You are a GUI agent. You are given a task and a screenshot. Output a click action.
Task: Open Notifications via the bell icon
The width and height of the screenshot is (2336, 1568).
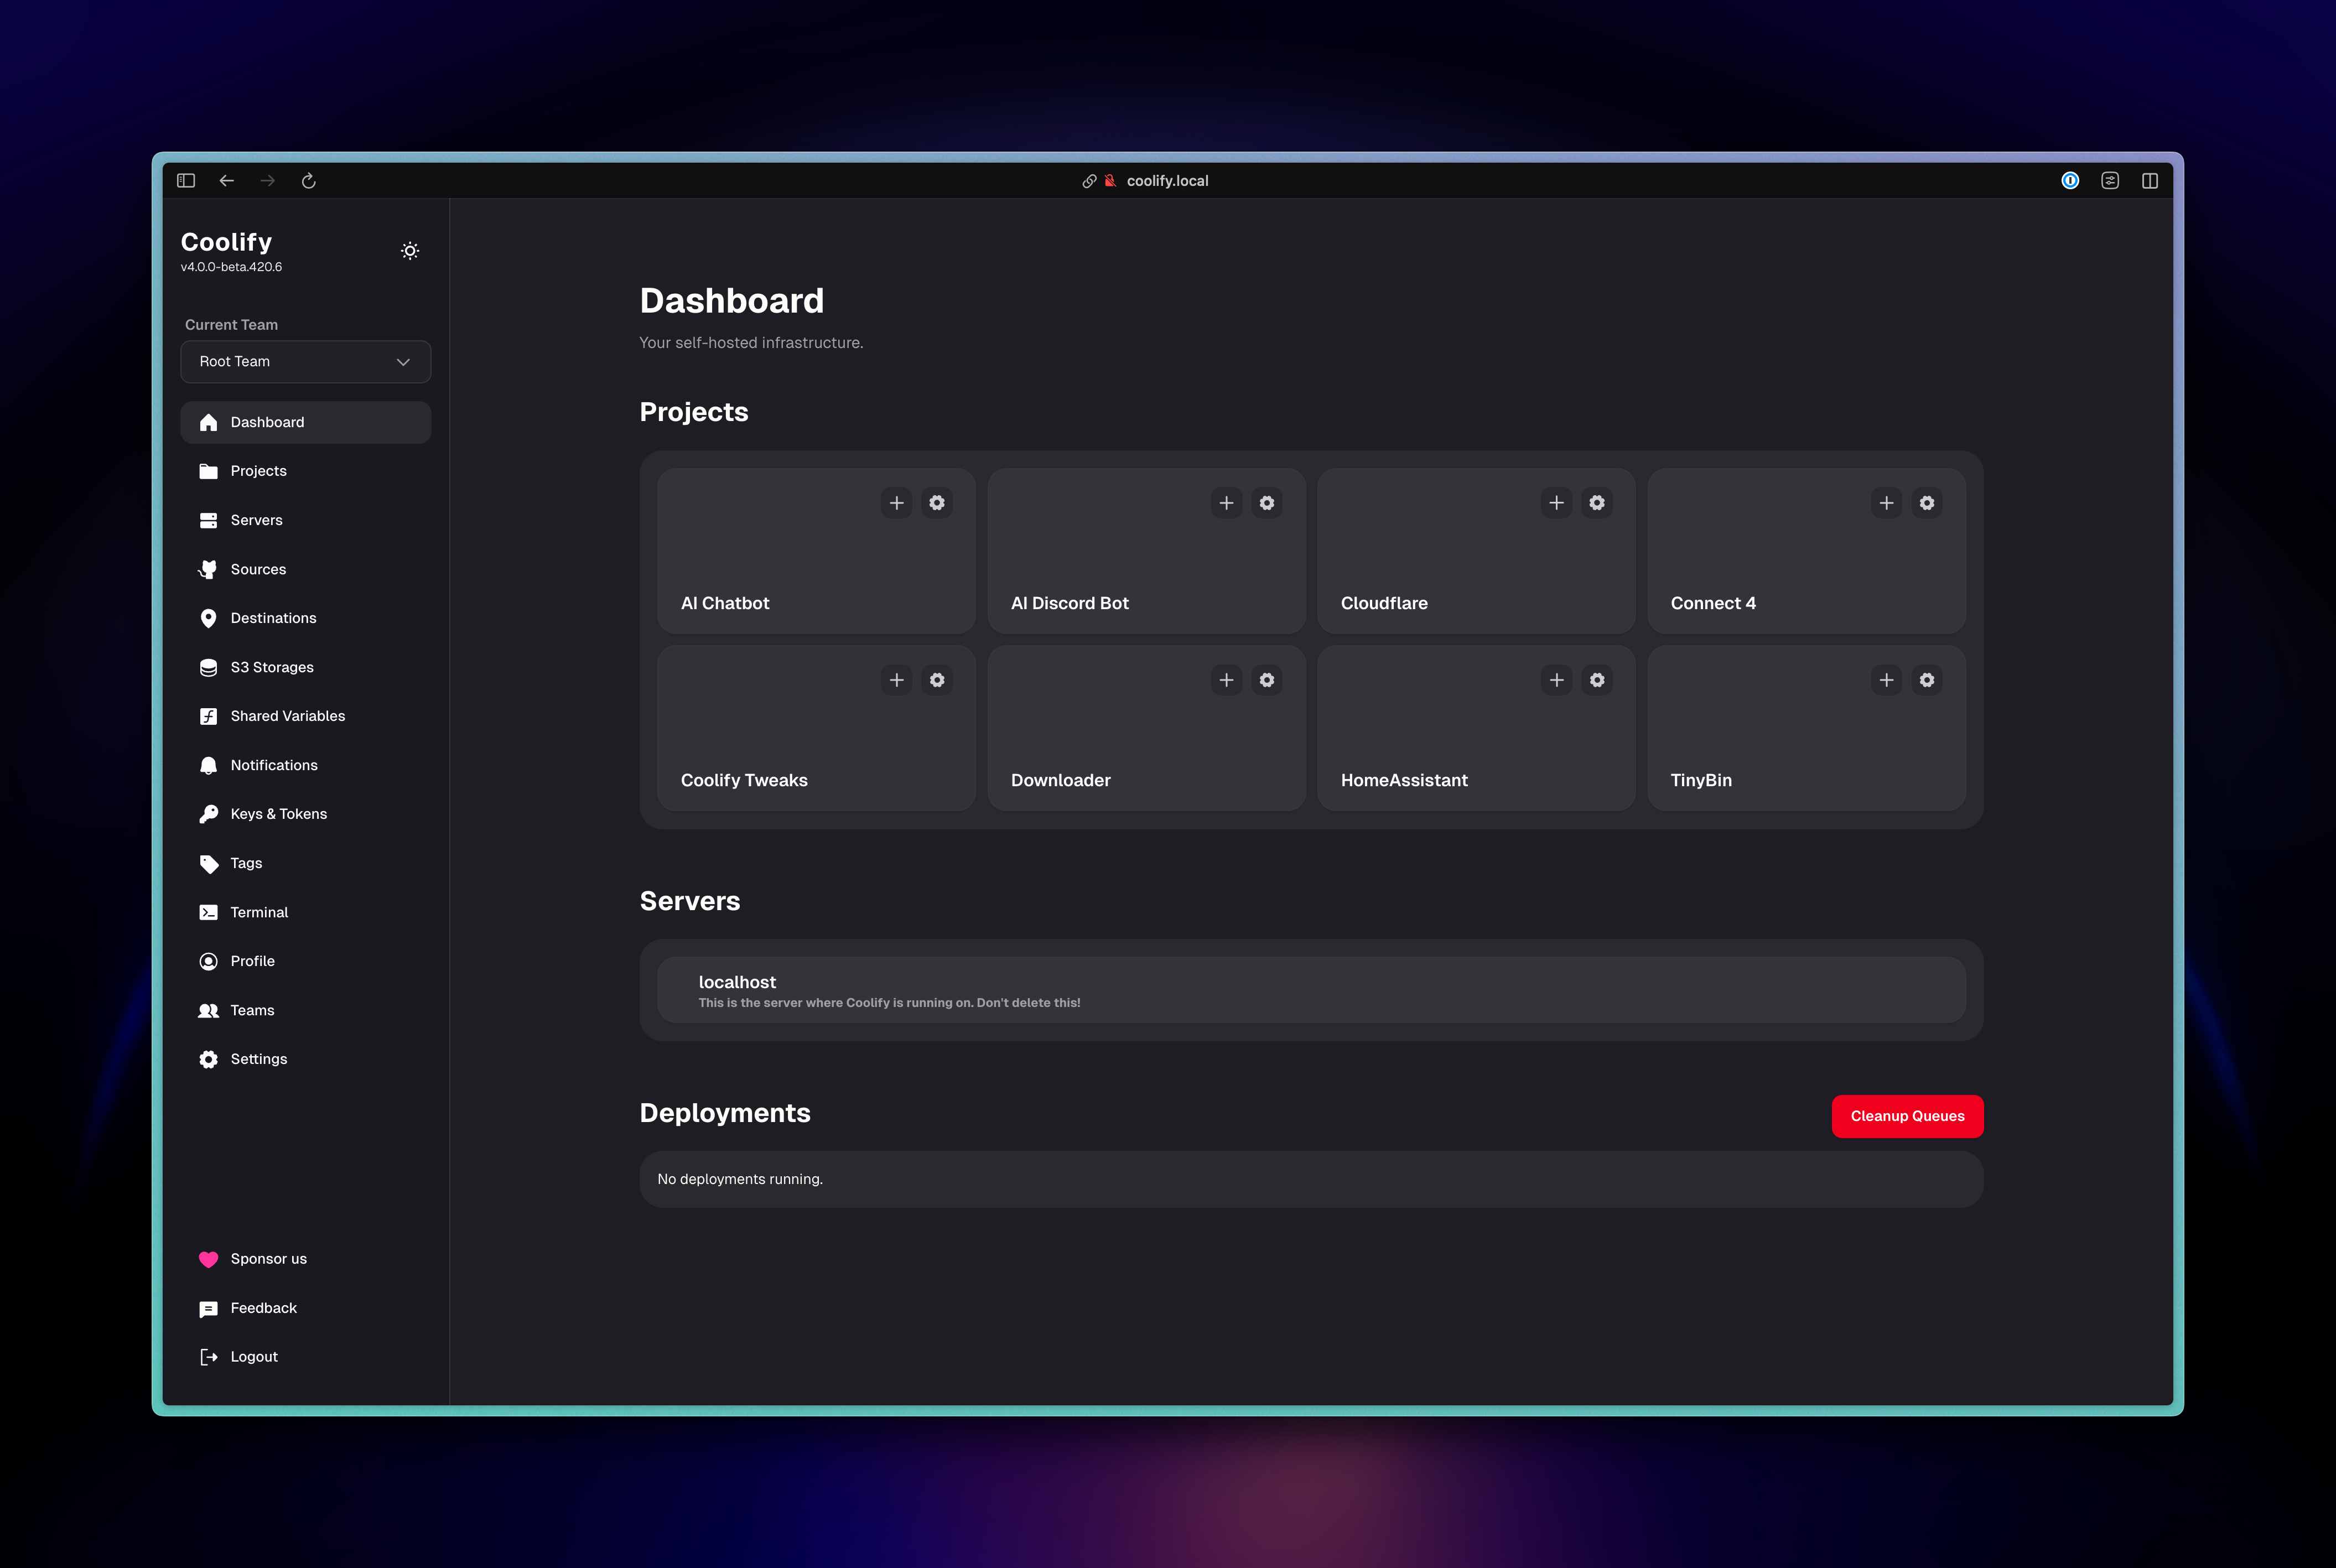tap(208, 764)
